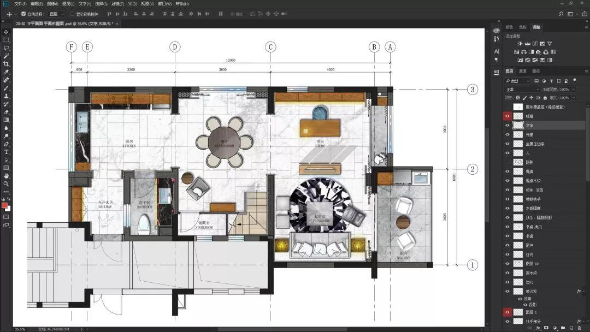Select the Eyedropper tool
The width and height of the screenshot is (590, 332).
6,72
